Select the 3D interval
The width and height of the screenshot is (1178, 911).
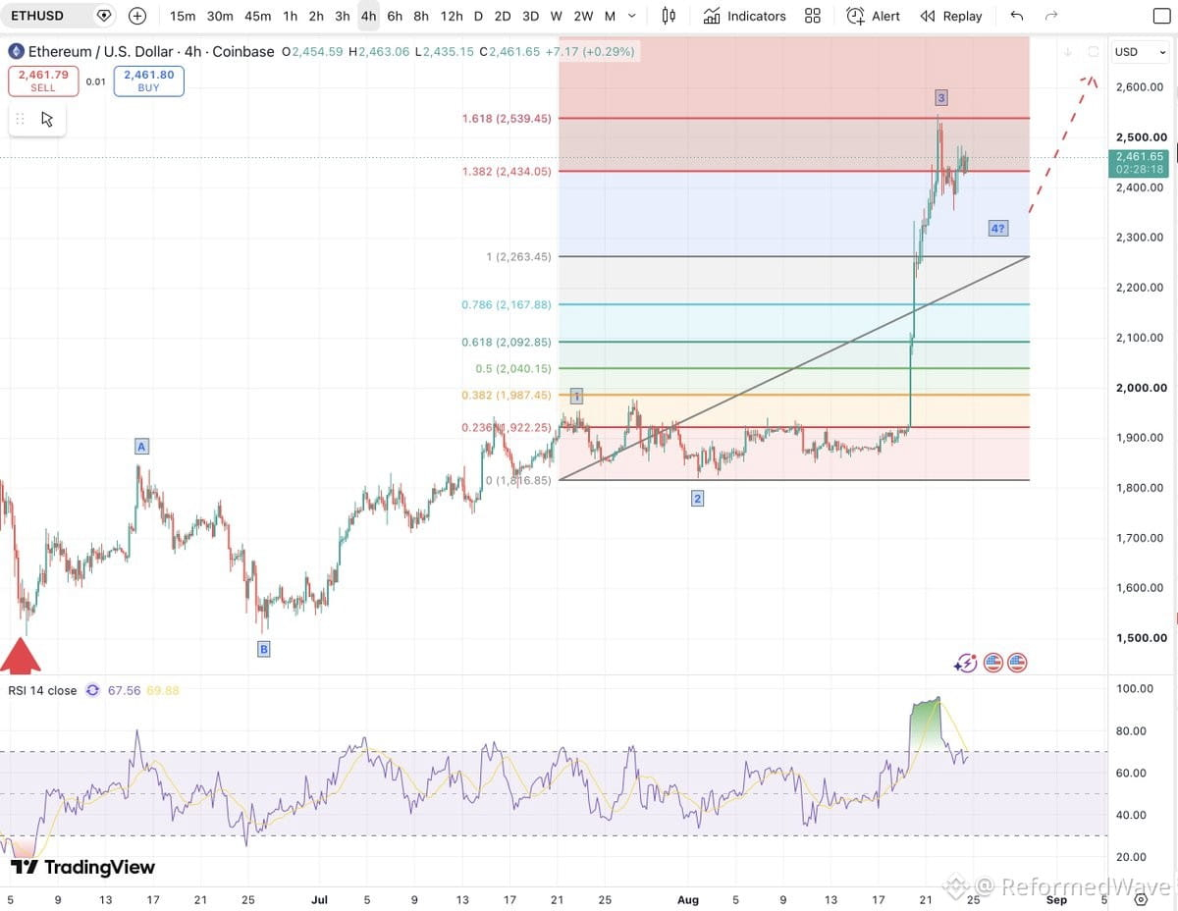(x=530, y=16)
